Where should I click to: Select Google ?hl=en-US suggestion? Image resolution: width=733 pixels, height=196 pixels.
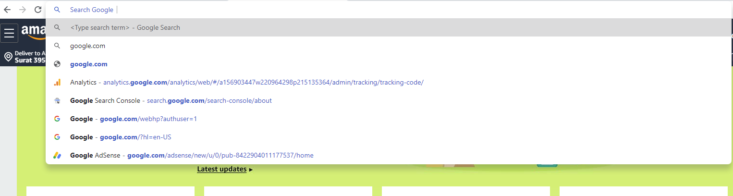[x=389, y=137]
